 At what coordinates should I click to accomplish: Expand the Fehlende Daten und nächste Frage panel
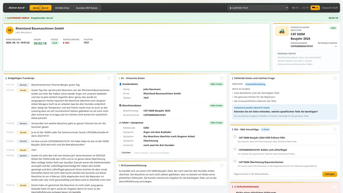[335, 78]
